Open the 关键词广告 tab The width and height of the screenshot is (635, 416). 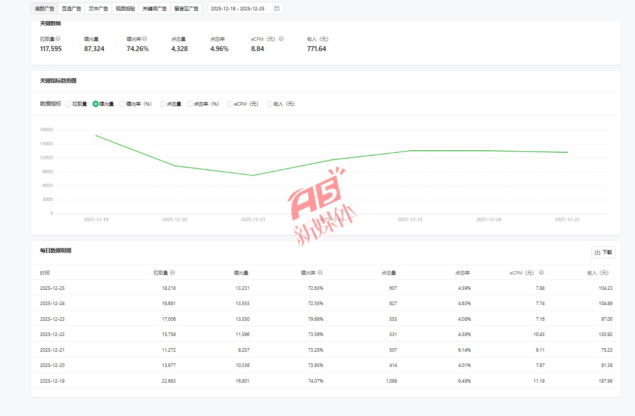154,8
